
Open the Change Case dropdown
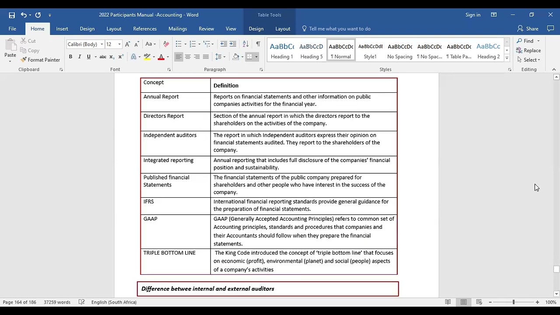(150, 44)
